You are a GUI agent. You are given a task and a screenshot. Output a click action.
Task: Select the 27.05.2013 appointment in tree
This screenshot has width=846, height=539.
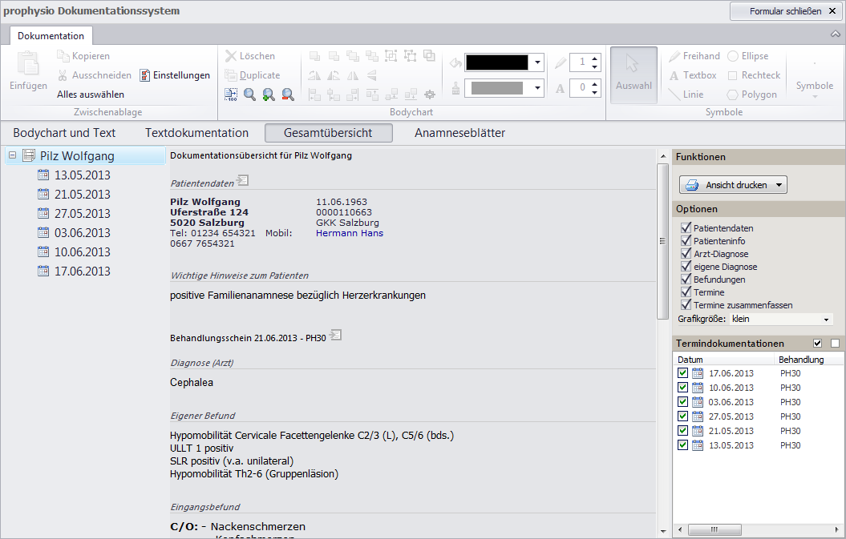coord(82,214)
